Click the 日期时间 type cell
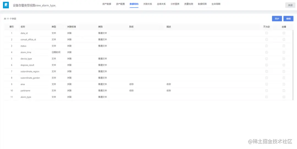297x149 pixels. [56, 52]
